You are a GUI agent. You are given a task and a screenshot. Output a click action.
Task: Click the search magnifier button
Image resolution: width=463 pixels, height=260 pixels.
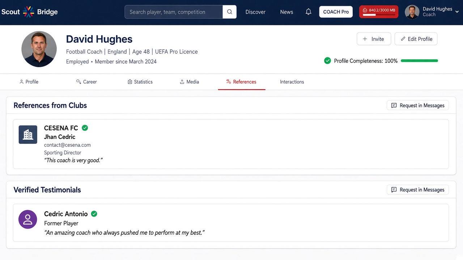(230, 12)
